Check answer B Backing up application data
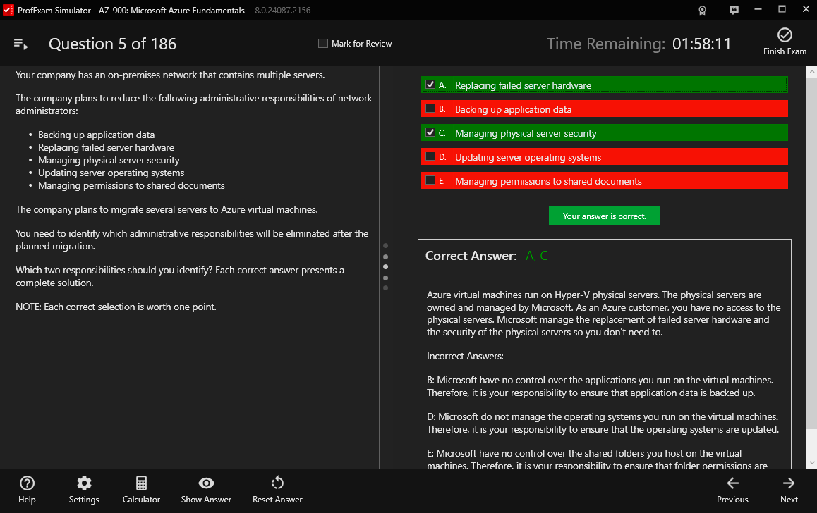 click(430, 109)
